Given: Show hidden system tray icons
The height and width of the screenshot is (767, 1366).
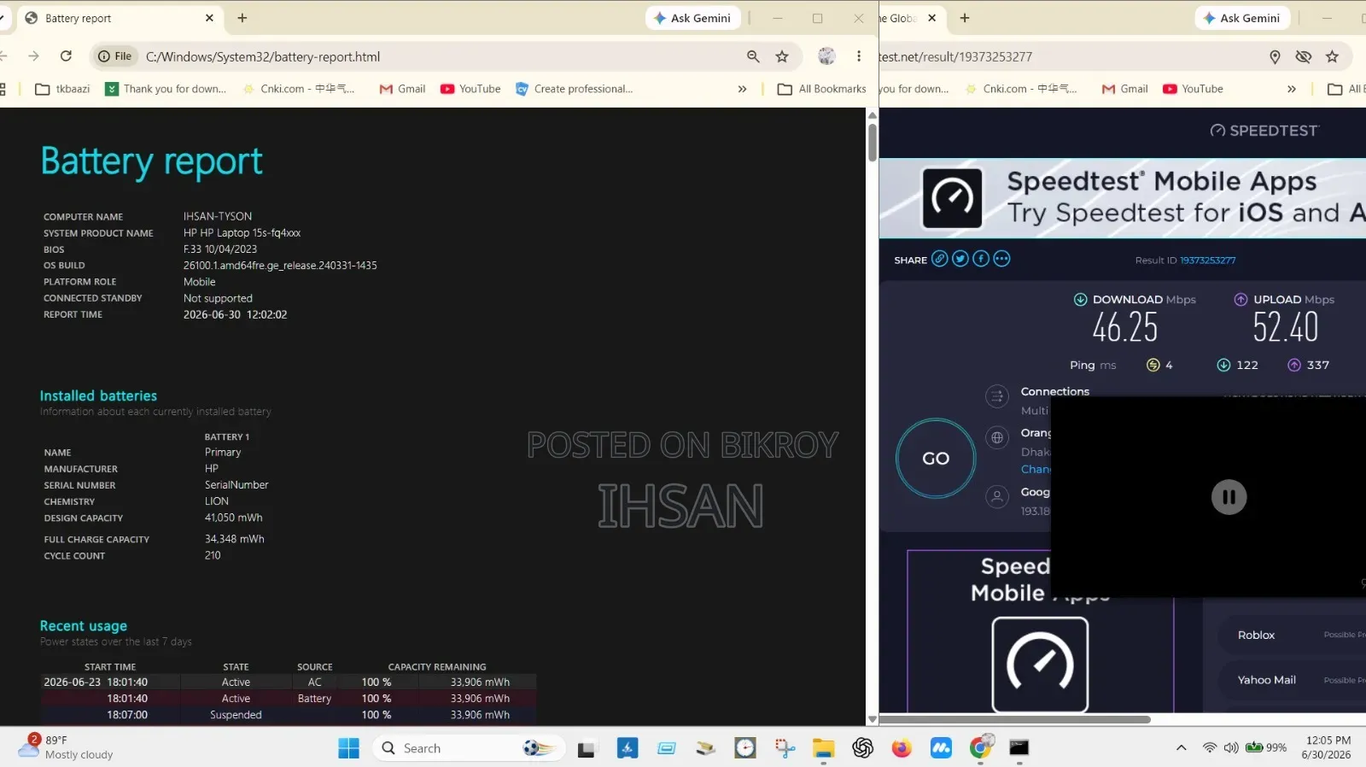Looking at the screenshot, I should [x=1182, y=748].
